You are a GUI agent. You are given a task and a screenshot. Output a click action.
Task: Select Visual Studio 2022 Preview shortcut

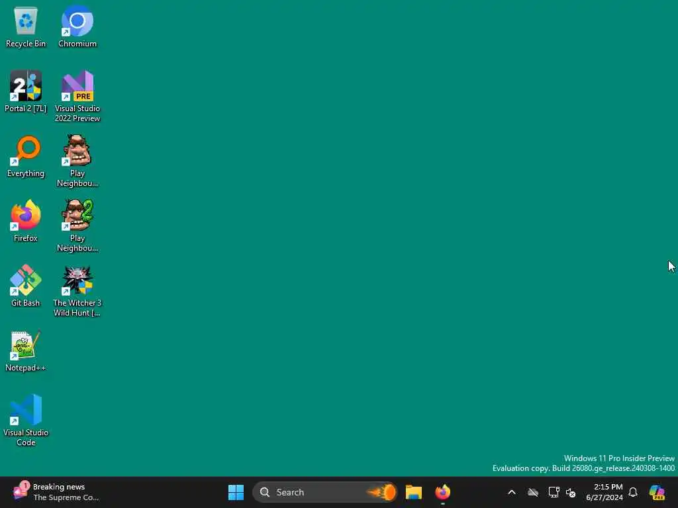point(77,97)
